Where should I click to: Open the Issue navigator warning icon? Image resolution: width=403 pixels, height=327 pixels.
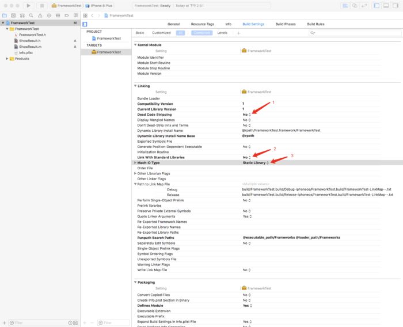(40, 16)
